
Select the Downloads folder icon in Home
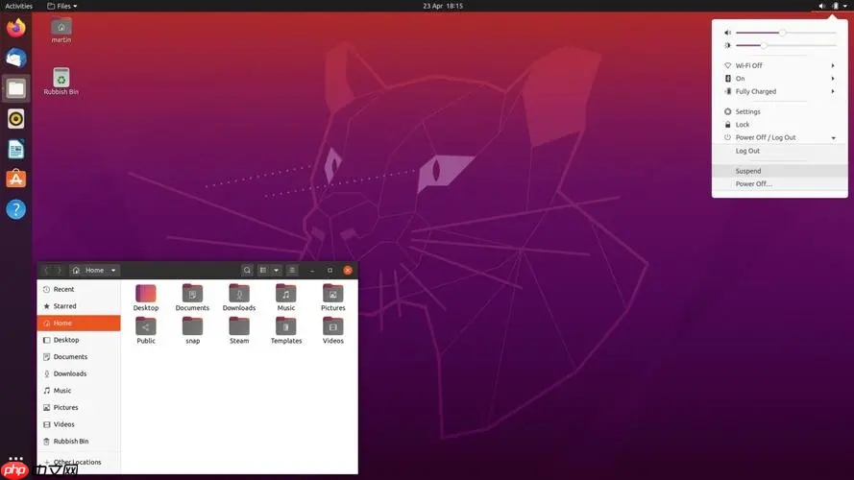pos(239,298)
